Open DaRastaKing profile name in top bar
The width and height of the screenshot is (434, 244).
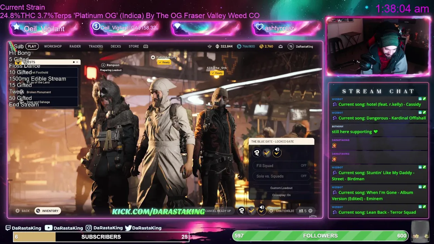click(x=304, y=46)
